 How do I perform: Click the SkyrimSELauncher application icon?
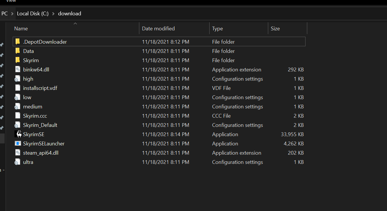tap(18, 143)
